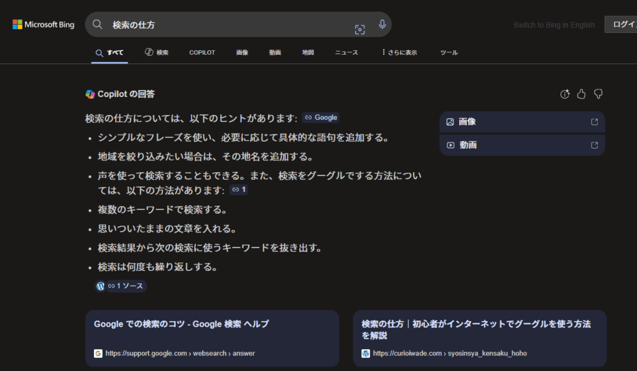This screenshot has height=371, width=637.
Task: Click the curioiwade.com URL
Action: point(450,354)
